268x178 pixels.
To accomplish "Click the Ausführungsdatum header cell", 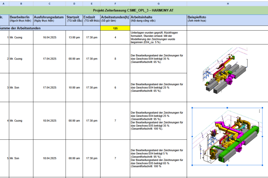I will [x=49, y=19].
